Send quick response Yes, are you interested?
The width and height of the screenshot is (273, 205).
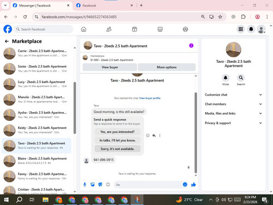click(x=117, y=132)
